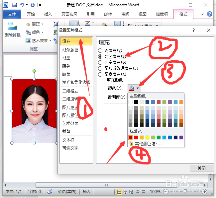Pick the purple standard color swatch
Viewport: 216px width, 198px height.
pyautogui.click(x=181, y=137)
